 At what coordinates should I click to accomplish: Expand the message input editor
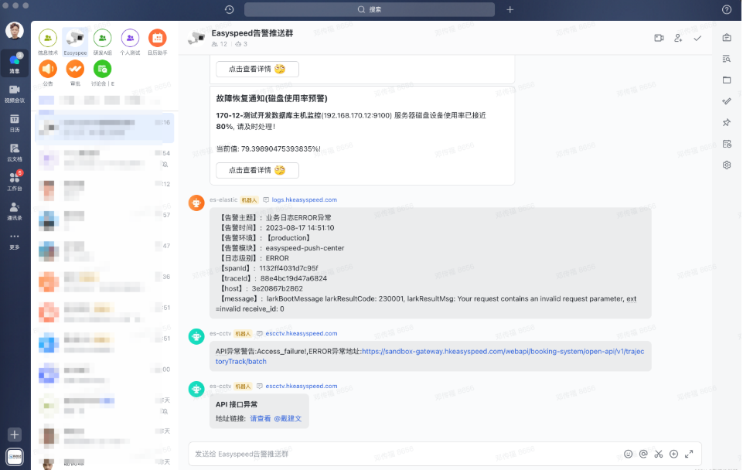coord(689,454)
